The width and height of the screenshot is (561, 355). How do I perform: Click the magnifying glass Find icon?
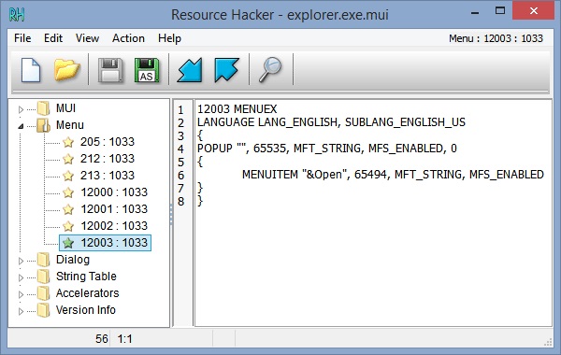270,70
